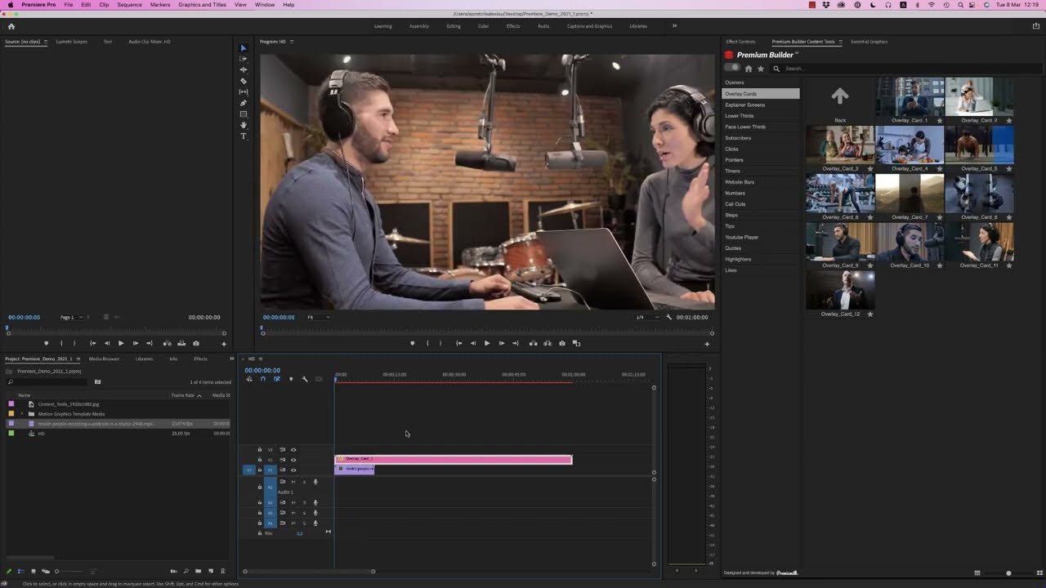Click the purple label swatch for mp4 clip
Viewport: 1046px width, 588px height.
pyautogui.click(x=11, y=424)
